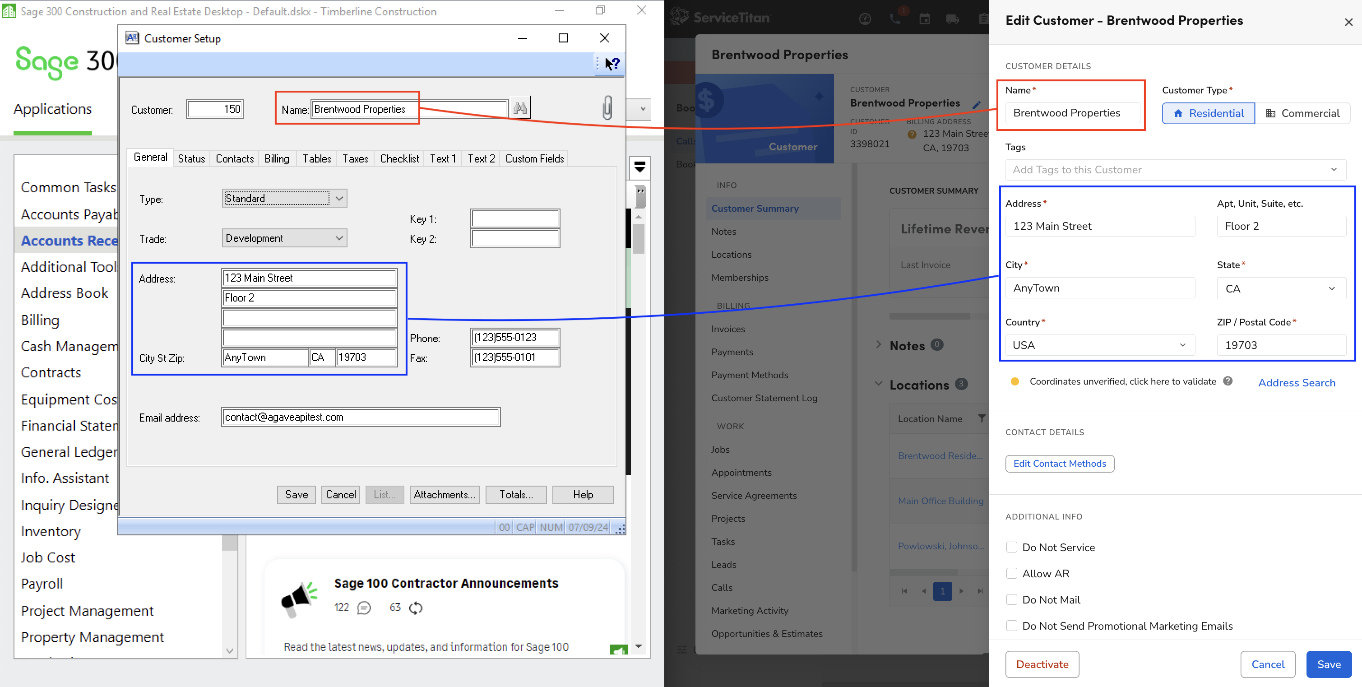Viewport: 1362px width, 687px height.
Task: Click the Sage announcements panel vertical scrollbar thumb
Action: point(638,238)
